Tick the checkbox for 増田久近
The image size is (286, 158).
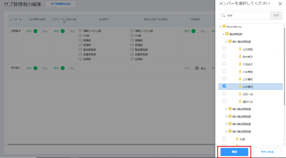(x=224, y=101)
